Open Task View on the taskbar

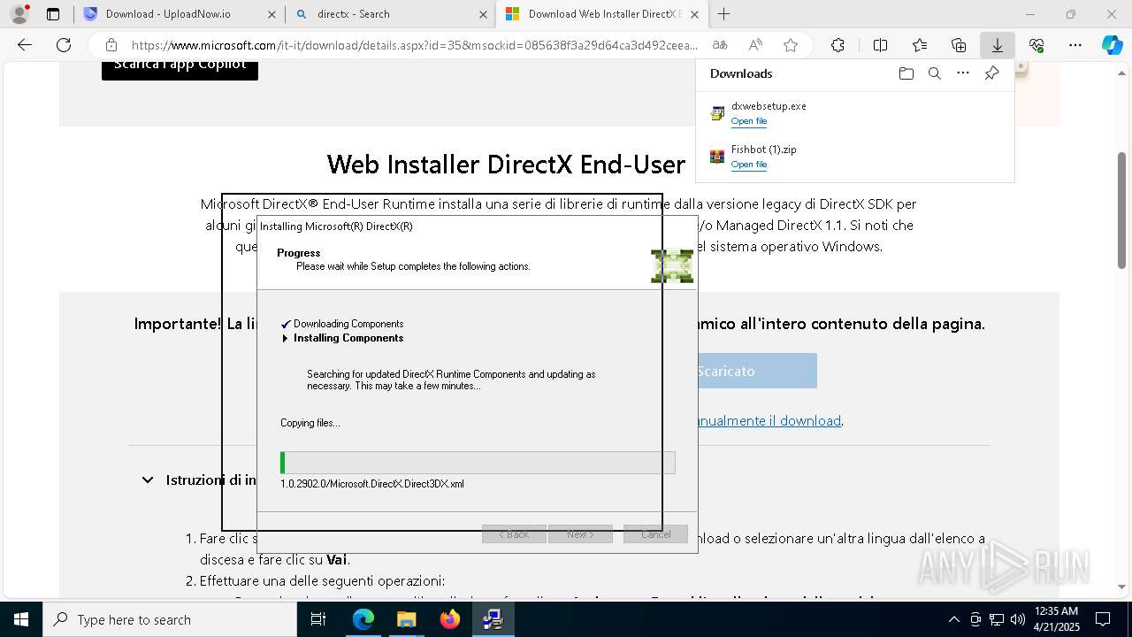coord(318,619)
